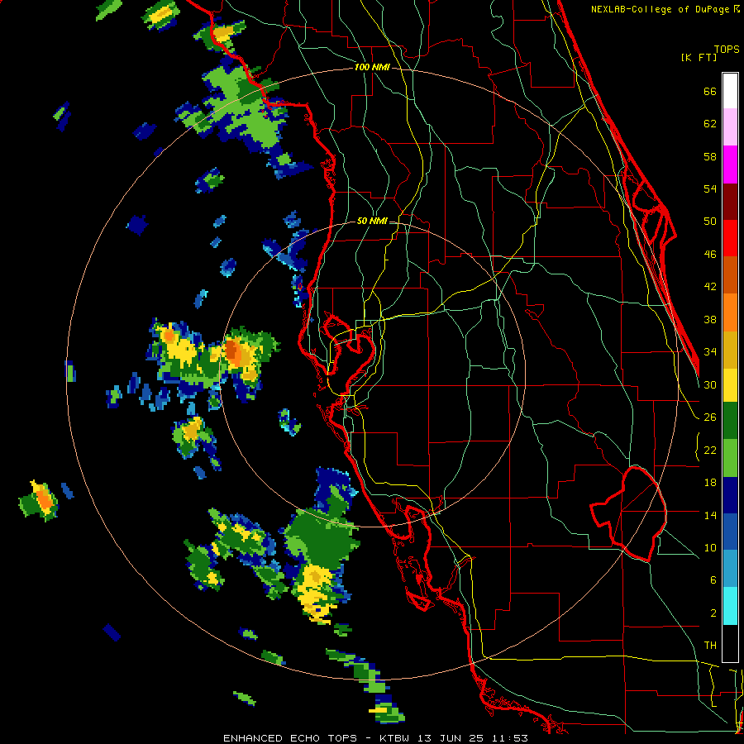Viewport: 744px width, 744px height.
Task: Click the cyan swatch beside label 2
Action: click(730, 606)
